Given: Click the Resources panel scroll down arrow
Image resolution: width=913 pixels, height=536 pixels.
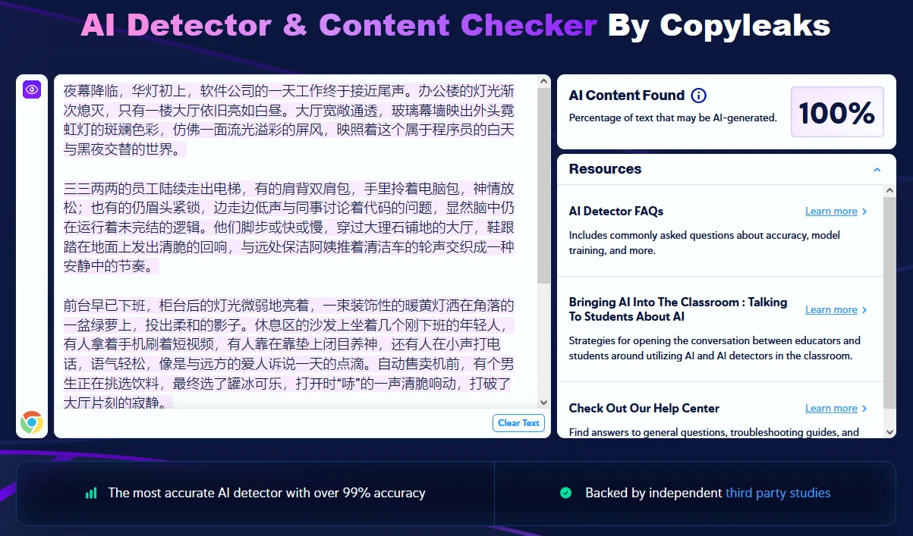Looking at the screenshot, I should click(x=889, y=431).
